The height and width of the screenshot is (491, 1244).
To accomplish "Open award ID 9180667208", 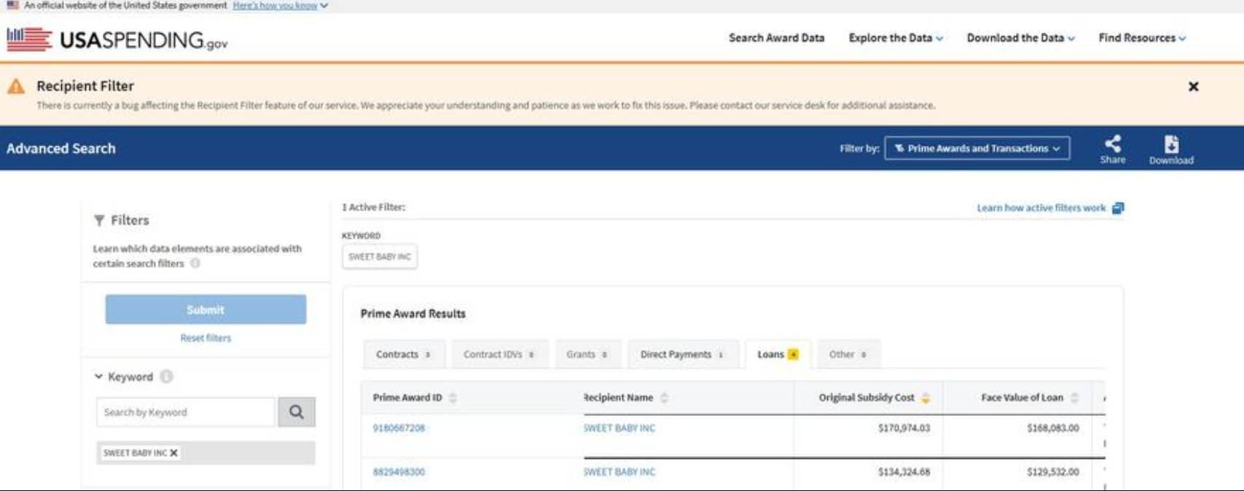I will coord(399,428).
